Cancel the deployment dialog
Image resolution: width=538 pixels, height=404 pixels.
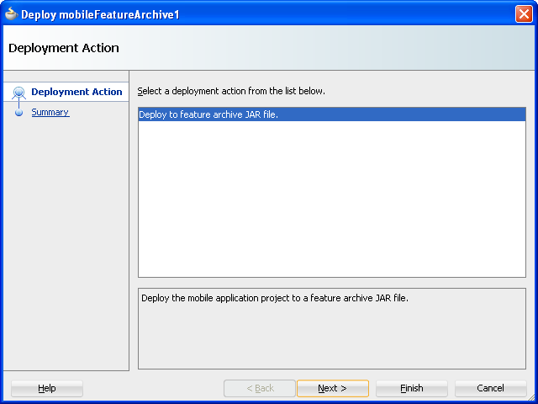(491, 388)
